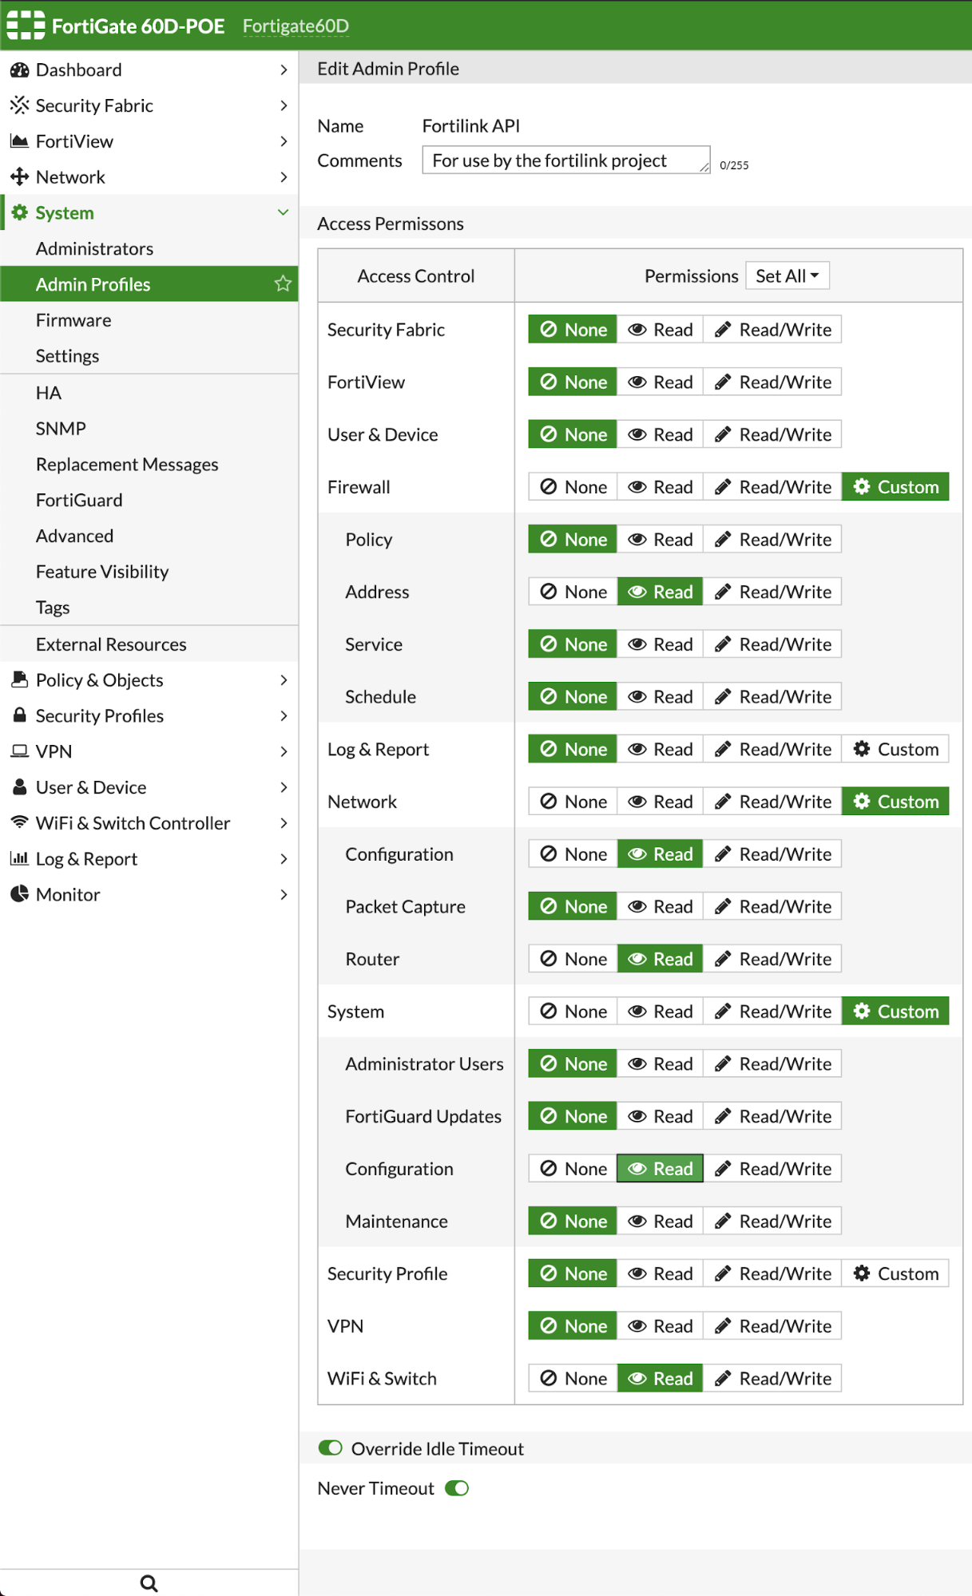The width and height of the screenshot is (972, 1596).
Task: Go to the Feature Visibility menu item
Action: coord(102,572)
